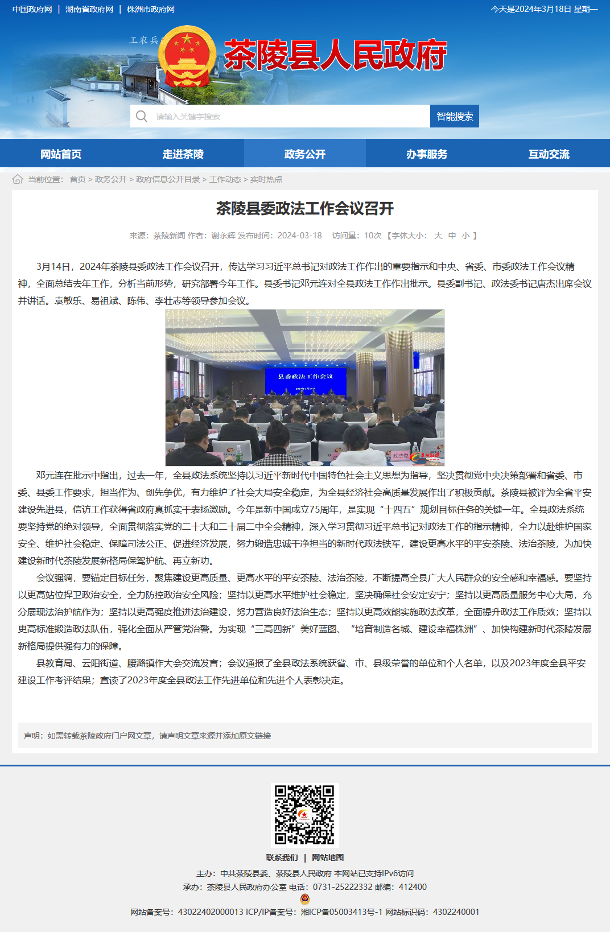Click the 声明 reprint notice text
Screen dimensions: 610x932
tap(147, 736)
